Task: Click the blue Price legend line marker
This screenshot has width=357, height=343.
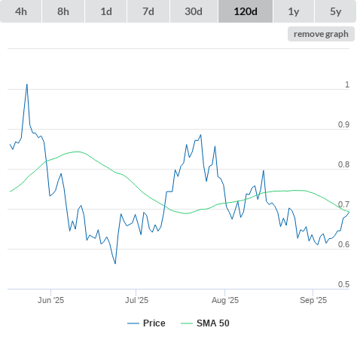Action: pyautogui.click(x=133, y=323)
